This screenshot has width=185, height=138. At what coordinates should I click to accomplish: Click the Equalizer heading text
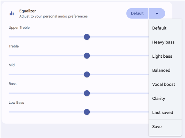[27, 11]
